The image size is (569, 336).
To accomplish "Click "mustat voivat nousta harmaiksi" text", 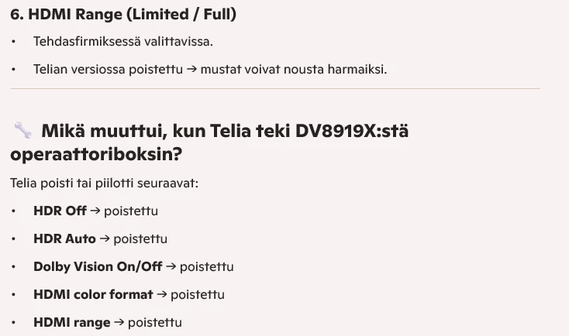I will coord(293,69).
